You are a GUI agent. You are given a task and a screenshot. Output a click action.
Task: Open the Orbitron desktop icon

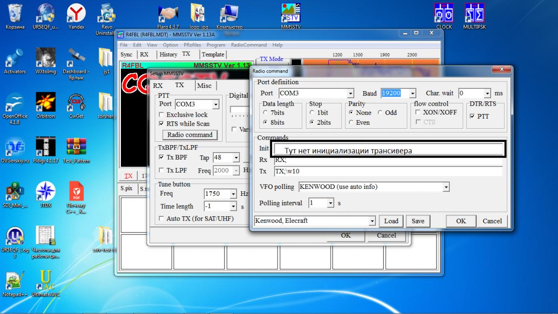[46, 103]
